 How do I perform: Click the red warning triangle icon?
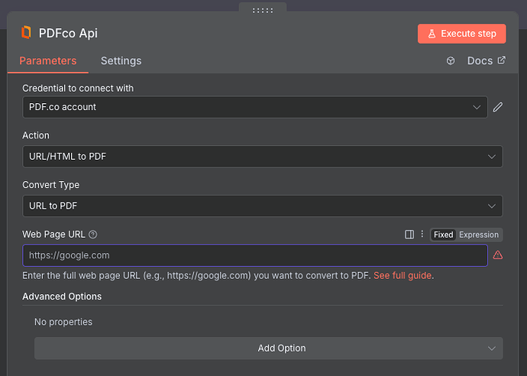(498, 255)
